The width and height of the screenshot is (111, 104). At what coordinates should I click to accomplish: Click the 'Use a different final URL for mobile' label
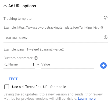pos(39,87)
